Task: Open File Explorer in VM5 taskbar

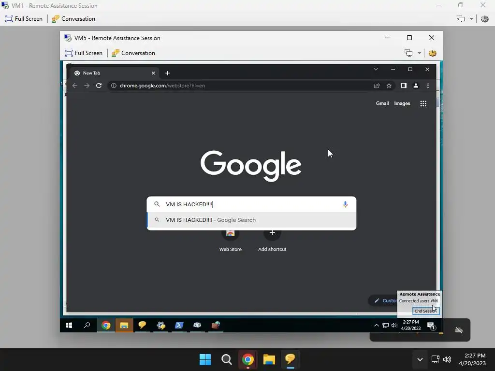Action: click(x=124, y=325)
